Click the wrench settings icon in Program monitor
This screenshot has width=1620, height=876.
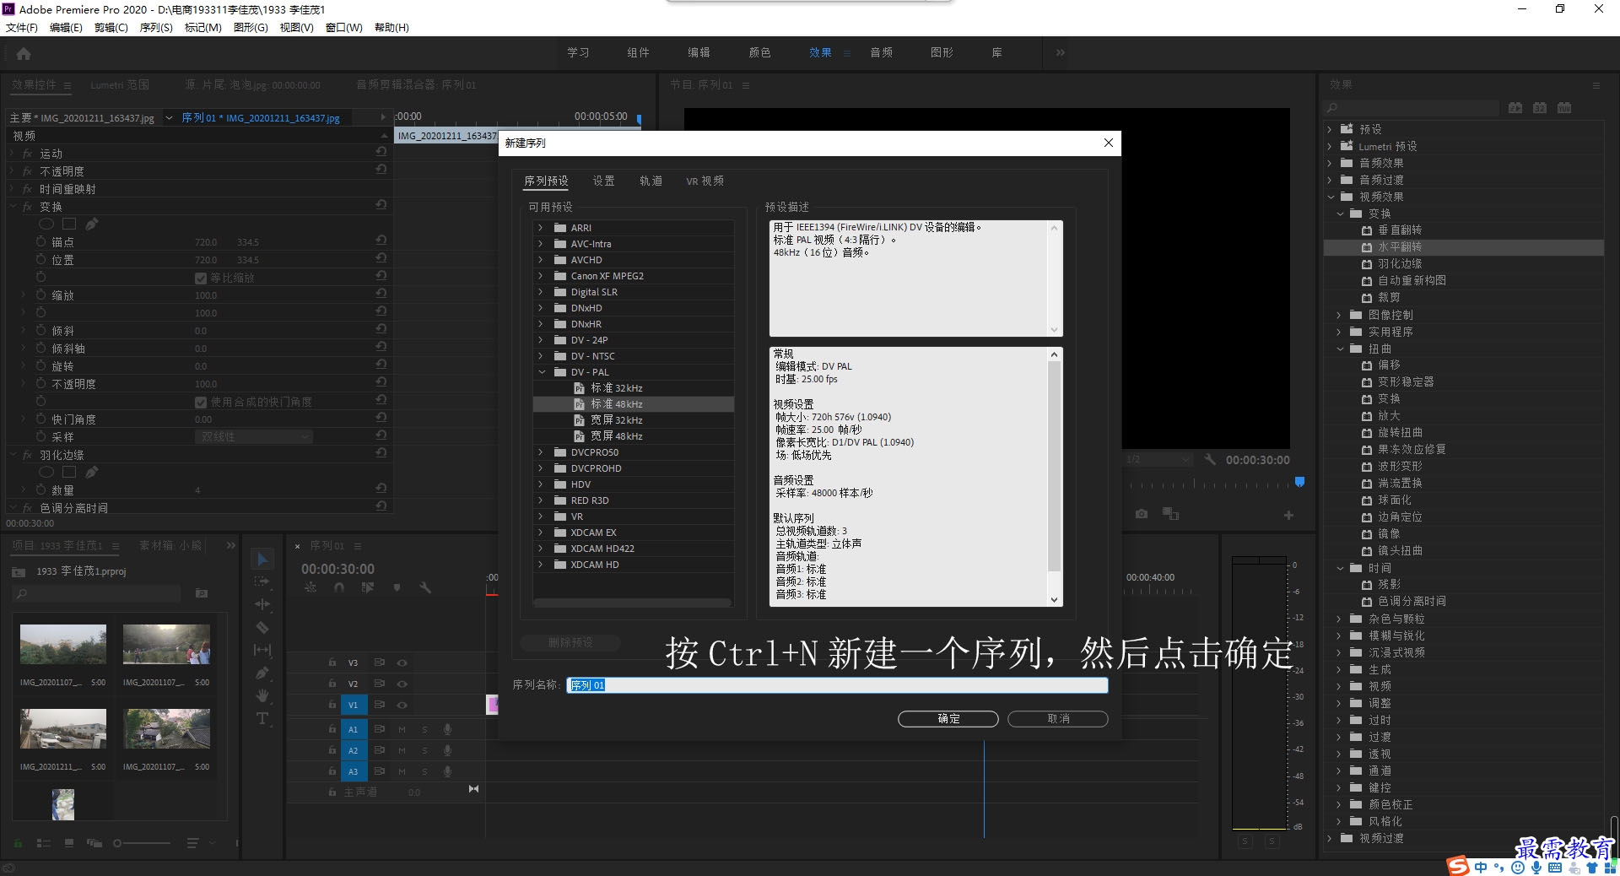(1210, 459)
